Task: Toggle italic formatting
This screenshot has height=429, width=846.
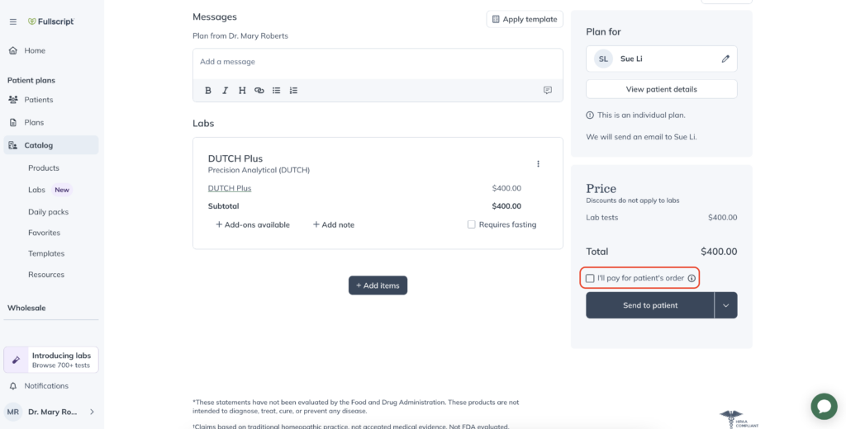Action: click(x=225, y=91)
